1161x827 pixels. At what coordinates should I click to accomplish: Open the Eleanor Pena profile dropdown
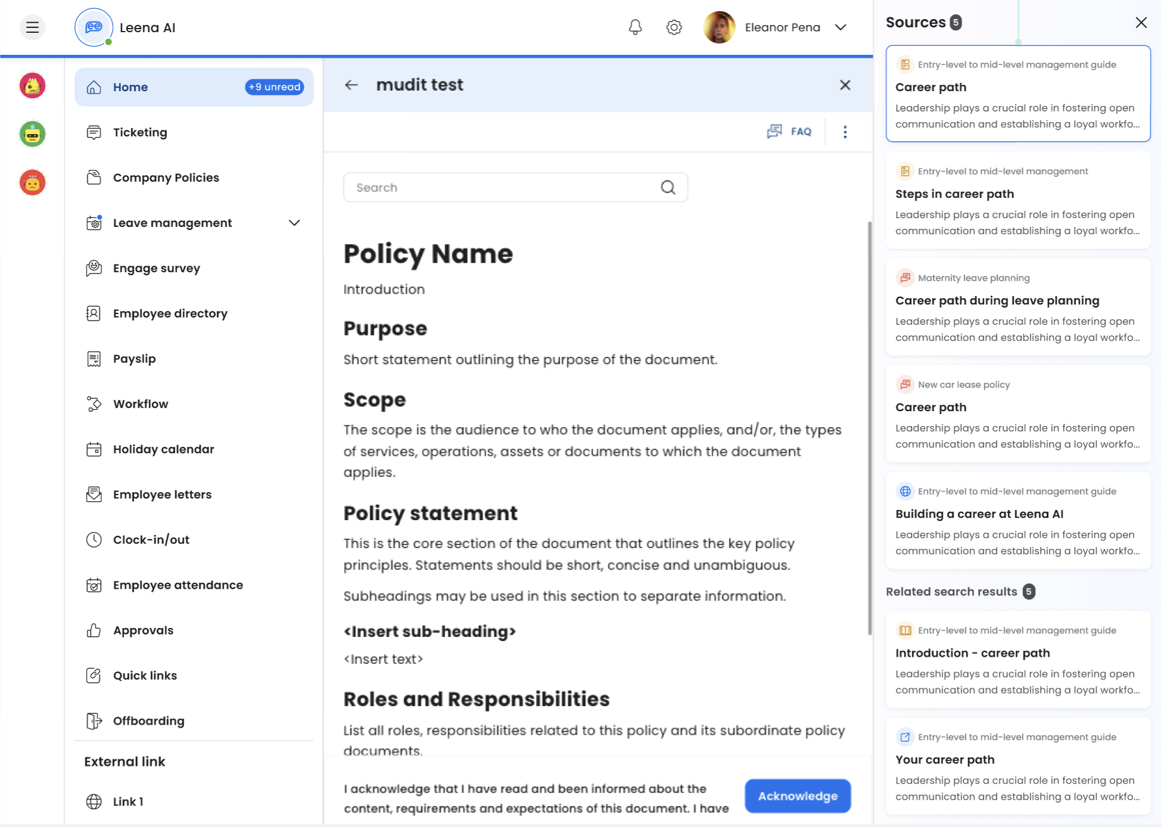pos(840,27)
